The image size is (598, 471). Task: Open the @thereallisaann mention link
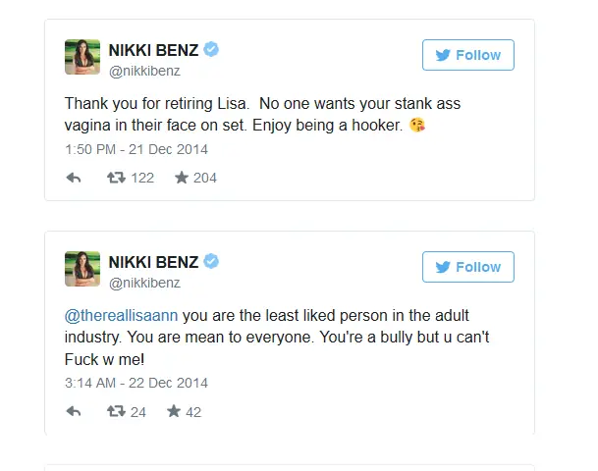tap(122, 316)
